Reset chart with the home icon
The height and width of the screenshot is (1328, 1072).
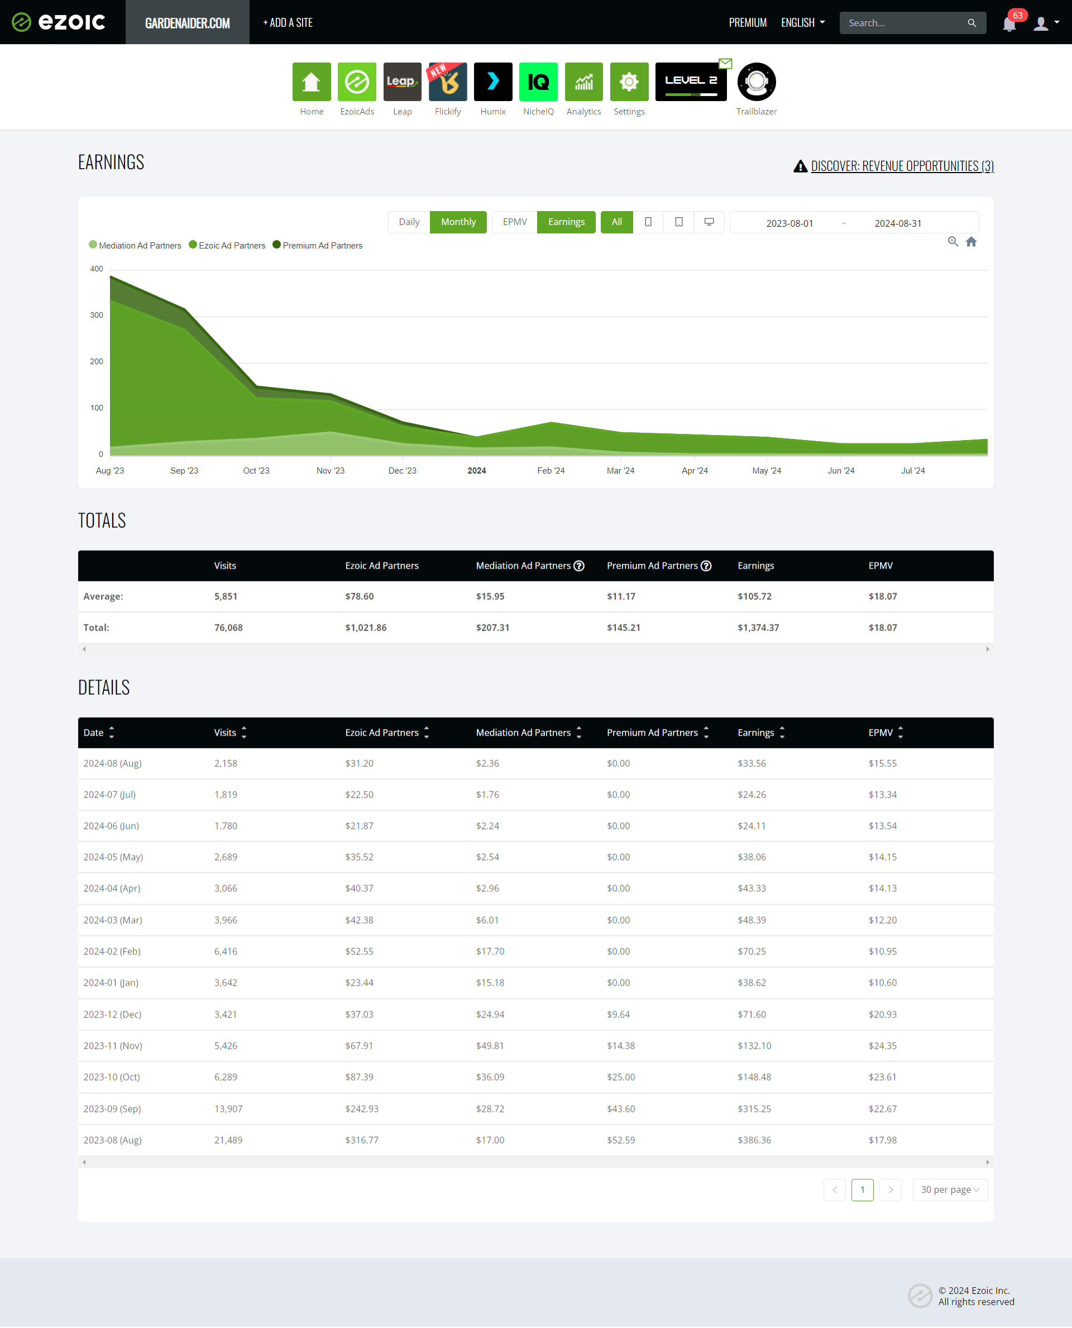tap(971, 241)
